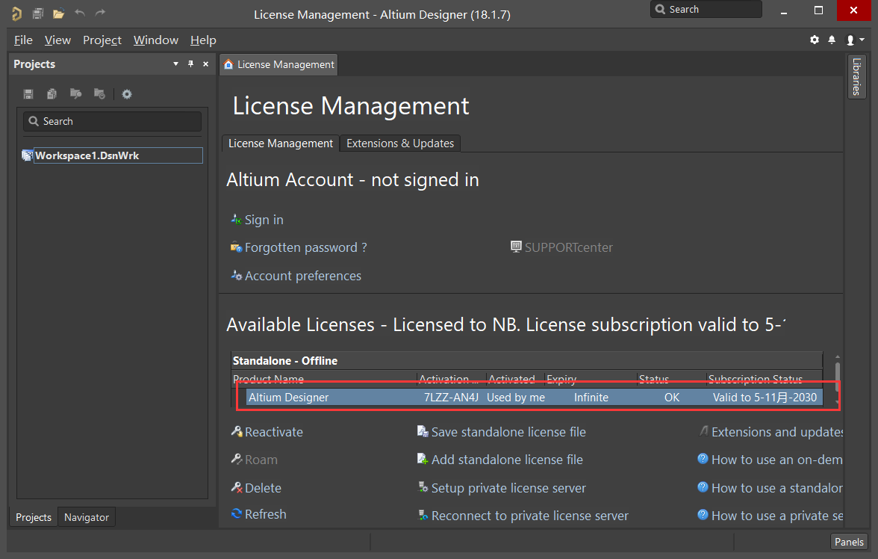Click the Reactivate link
The width and height of the screenshot is (878, 559).
pos(274,432)
